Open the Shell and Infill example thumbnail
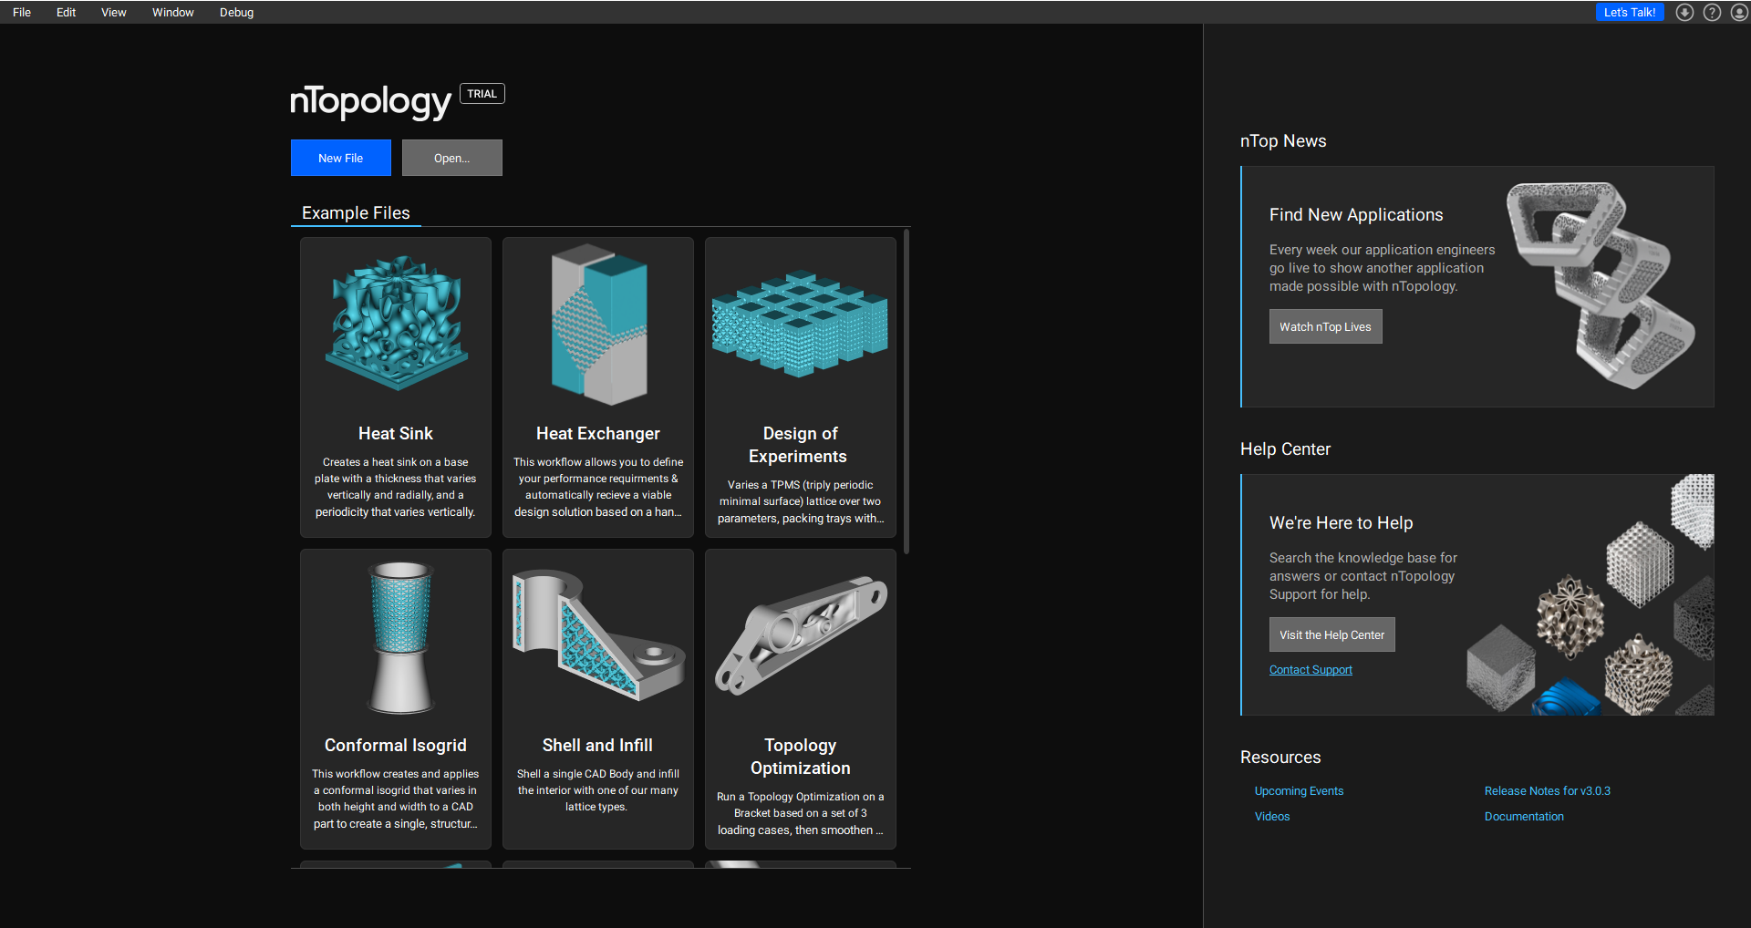 (599, 635)
